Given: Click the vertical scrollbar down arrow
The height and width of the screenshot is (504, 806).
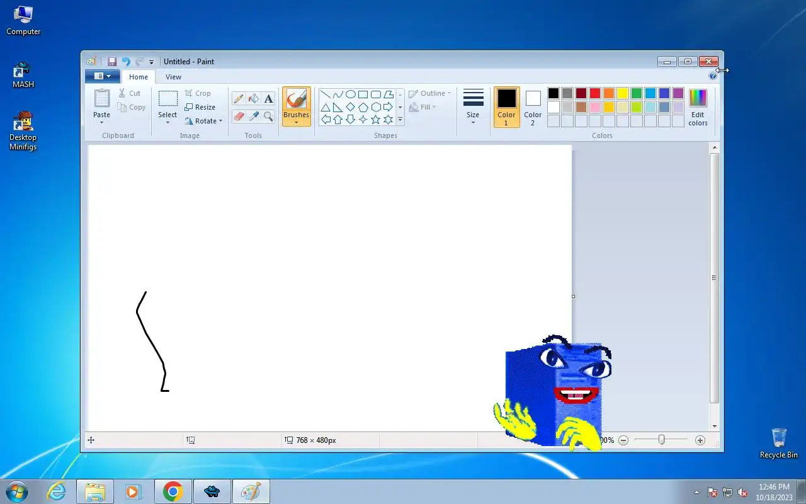Looking at the screenshot, I should click(x=714, y=427).
